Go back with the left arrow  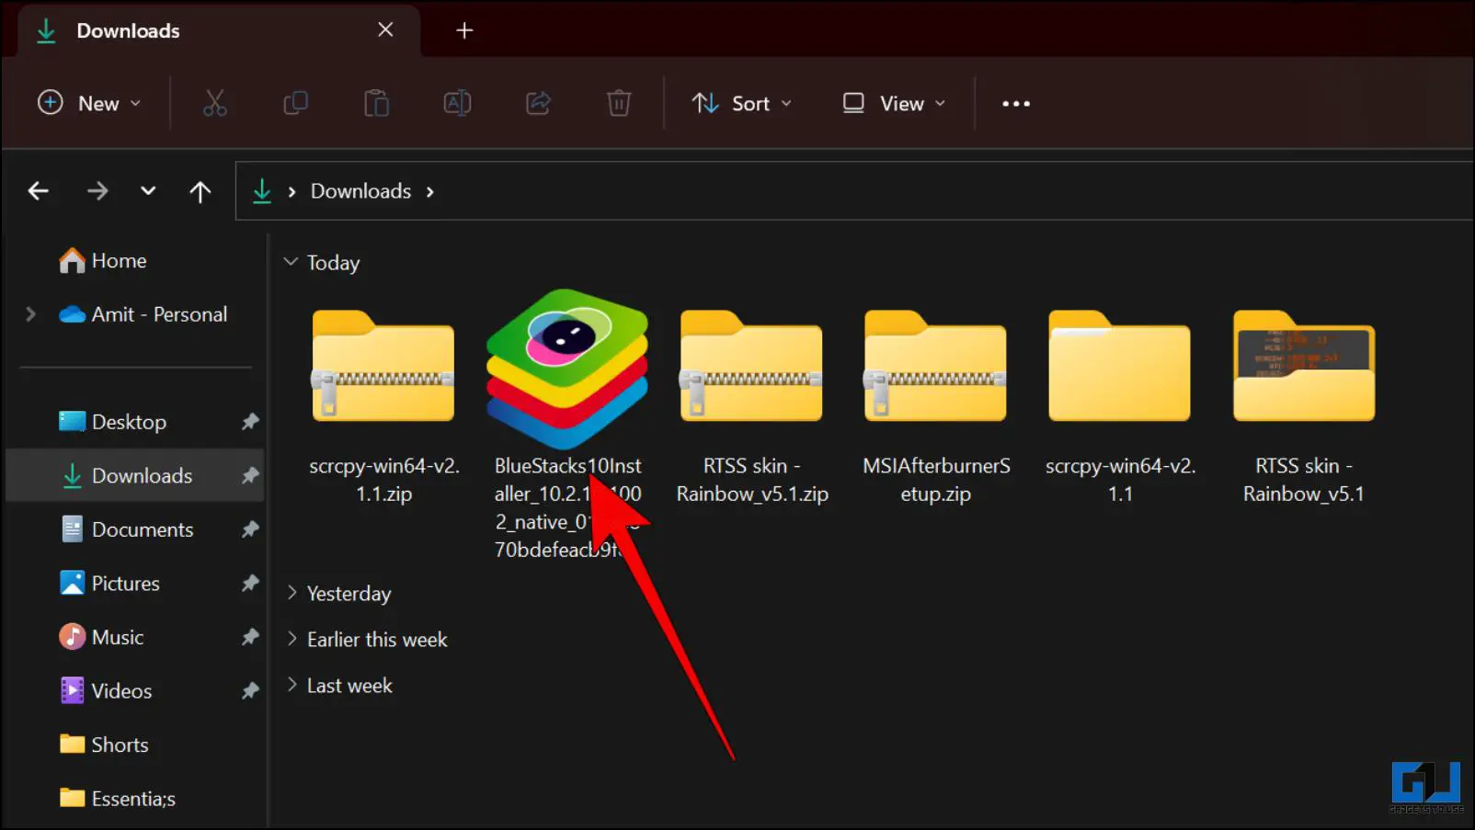[x=39, y=191]
